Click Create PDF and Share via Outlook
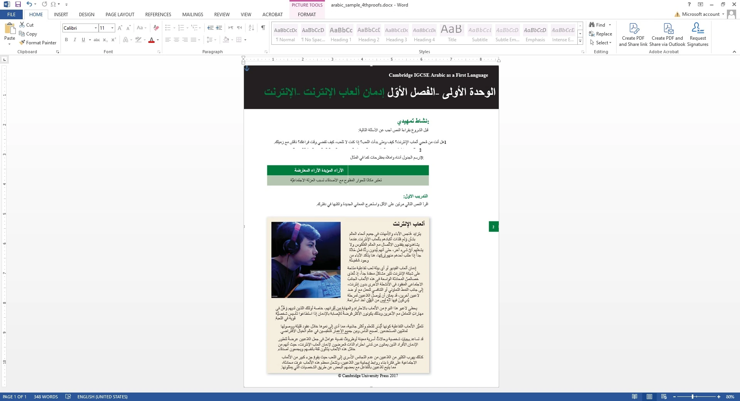Image resolution: width=740 pixels, height=401 pixels. click(x=668, y=35)
